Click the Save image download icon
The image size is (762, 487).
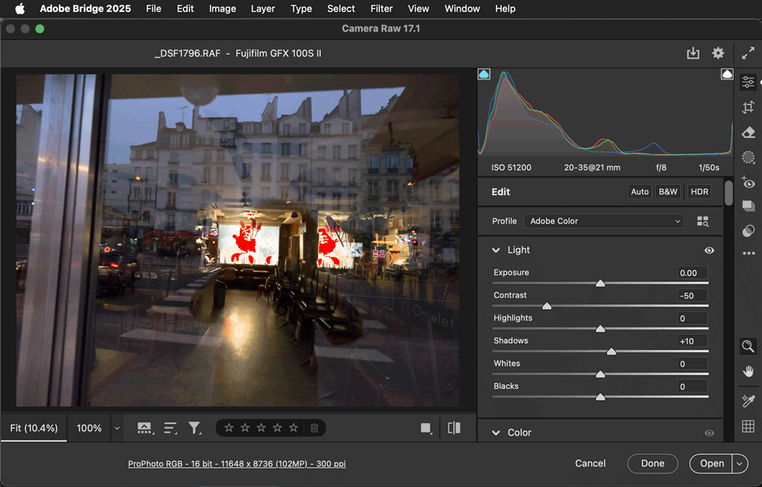click(x=693, y=53)
